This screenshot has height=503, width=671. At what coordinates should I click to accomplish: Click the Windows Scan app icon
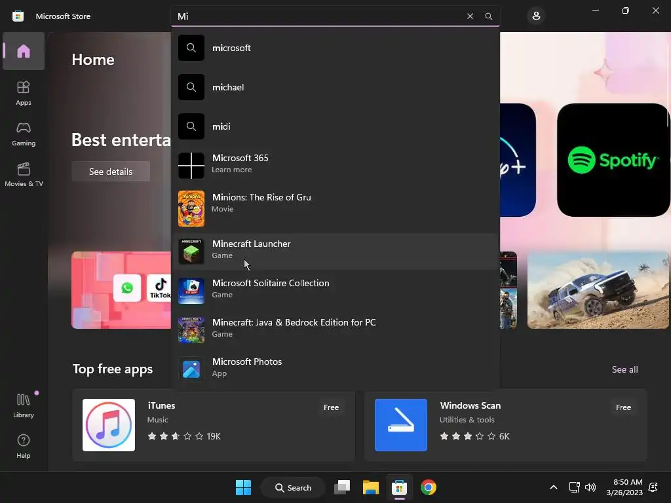[400, 424]
